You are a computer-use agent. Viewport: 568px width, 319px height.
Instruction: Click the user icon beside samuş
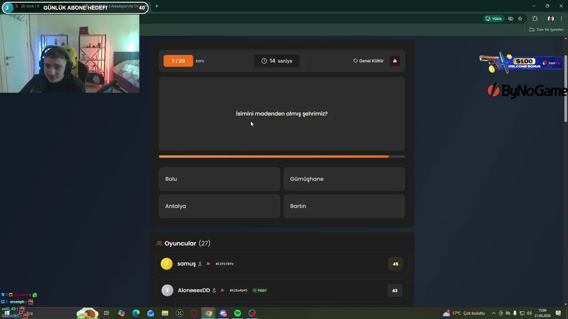click(x=200, y=264)
